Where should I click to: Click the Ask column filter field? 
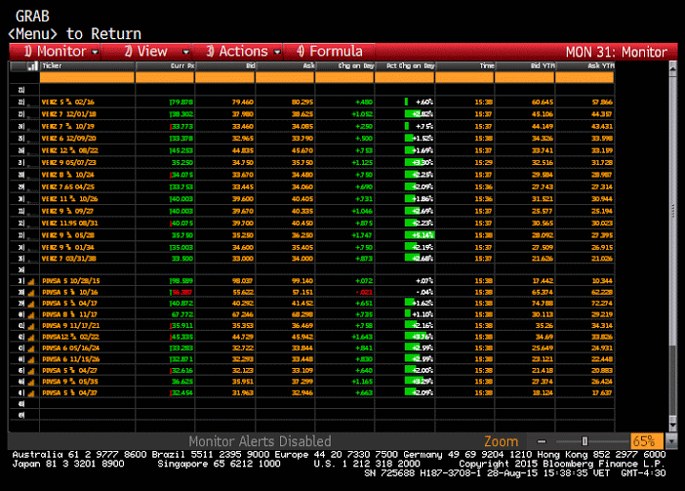click(x=285, y=78)
